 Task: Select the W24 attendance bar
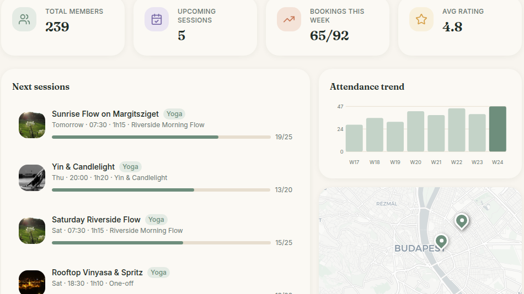[498, 129]
